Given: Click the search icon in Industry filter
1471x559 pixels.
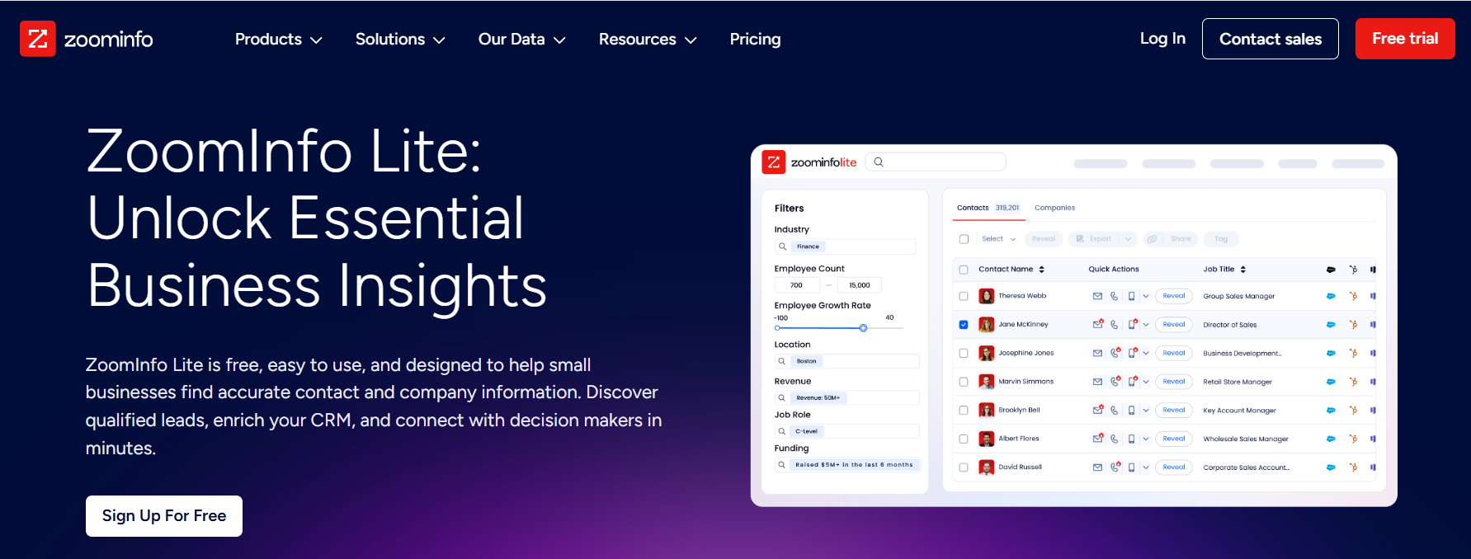Looking at the screenshot, I should click(x=782, y=247).
